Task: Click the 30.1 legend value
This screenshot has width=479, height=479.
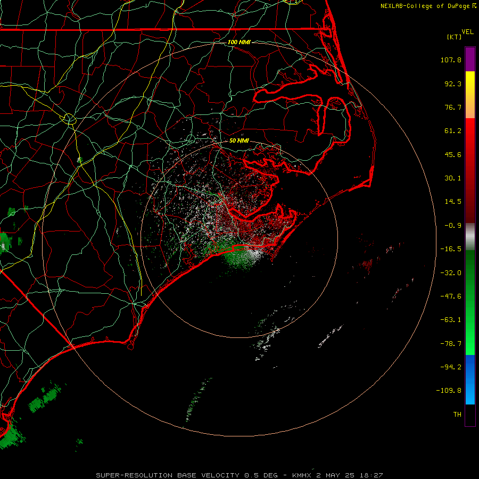Action: 453,178
